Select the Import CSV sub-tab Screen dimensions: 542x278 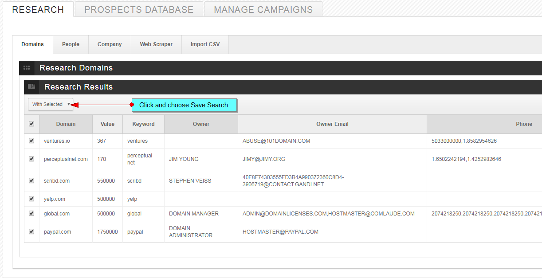pyautogui.click(x=205, y=44)
